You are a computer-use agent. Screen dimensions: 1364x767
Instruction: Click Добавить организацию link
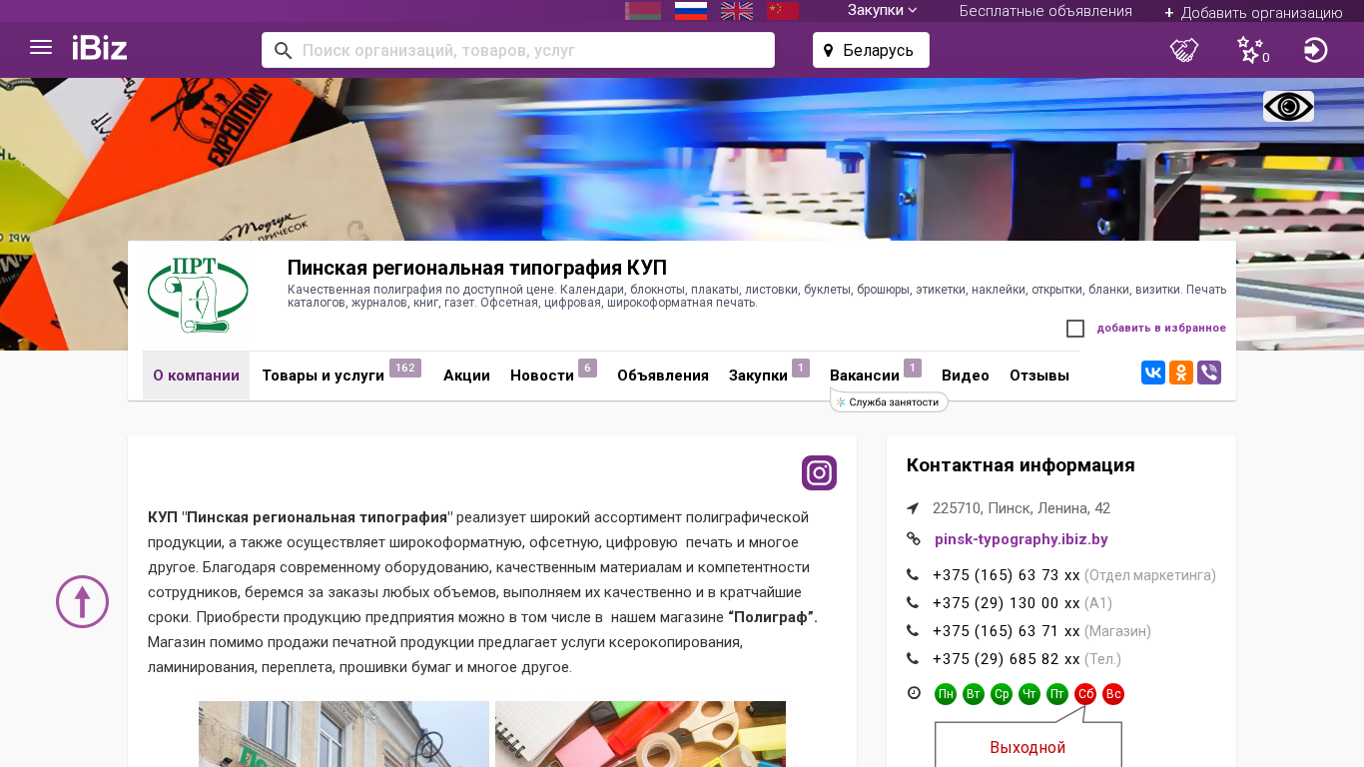[1253, 13]
